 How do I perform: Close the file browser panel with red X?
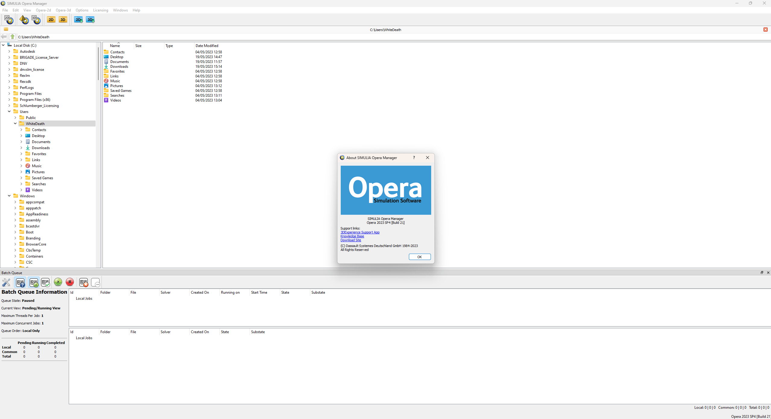[x=765, y=30]
